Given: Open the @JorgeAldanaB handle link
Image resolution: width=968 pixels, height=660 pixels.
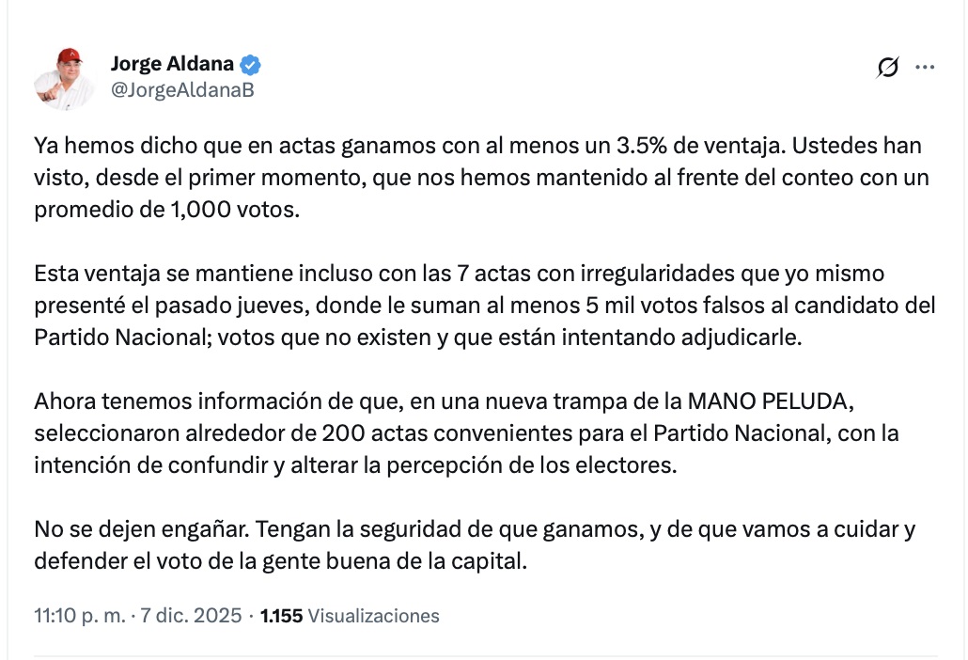Looking at the screenshot, I should (x=182, y=90).
